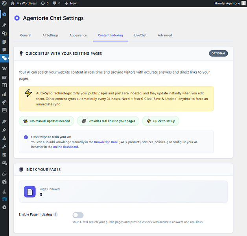This screenshot has width=247, height=236.
Task: Open Yoast SEO sidebar icon
Action: (4, 182)
